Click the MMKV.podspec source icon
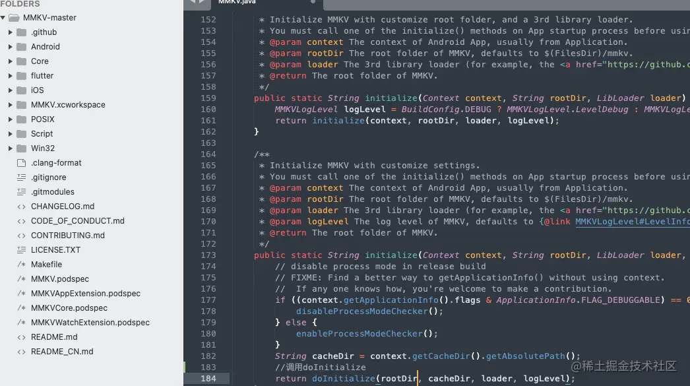 click(22, 279)
